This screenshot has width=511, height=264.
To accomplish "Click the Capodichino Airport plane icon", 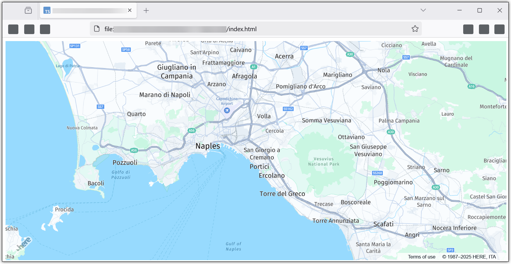I will (x=227, y=110).
